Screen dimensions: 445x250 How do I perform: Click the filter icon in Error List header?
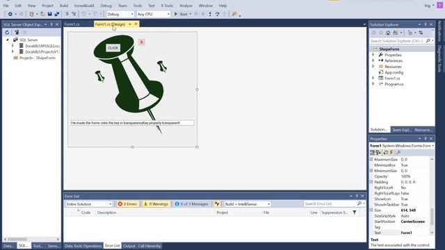355,212
